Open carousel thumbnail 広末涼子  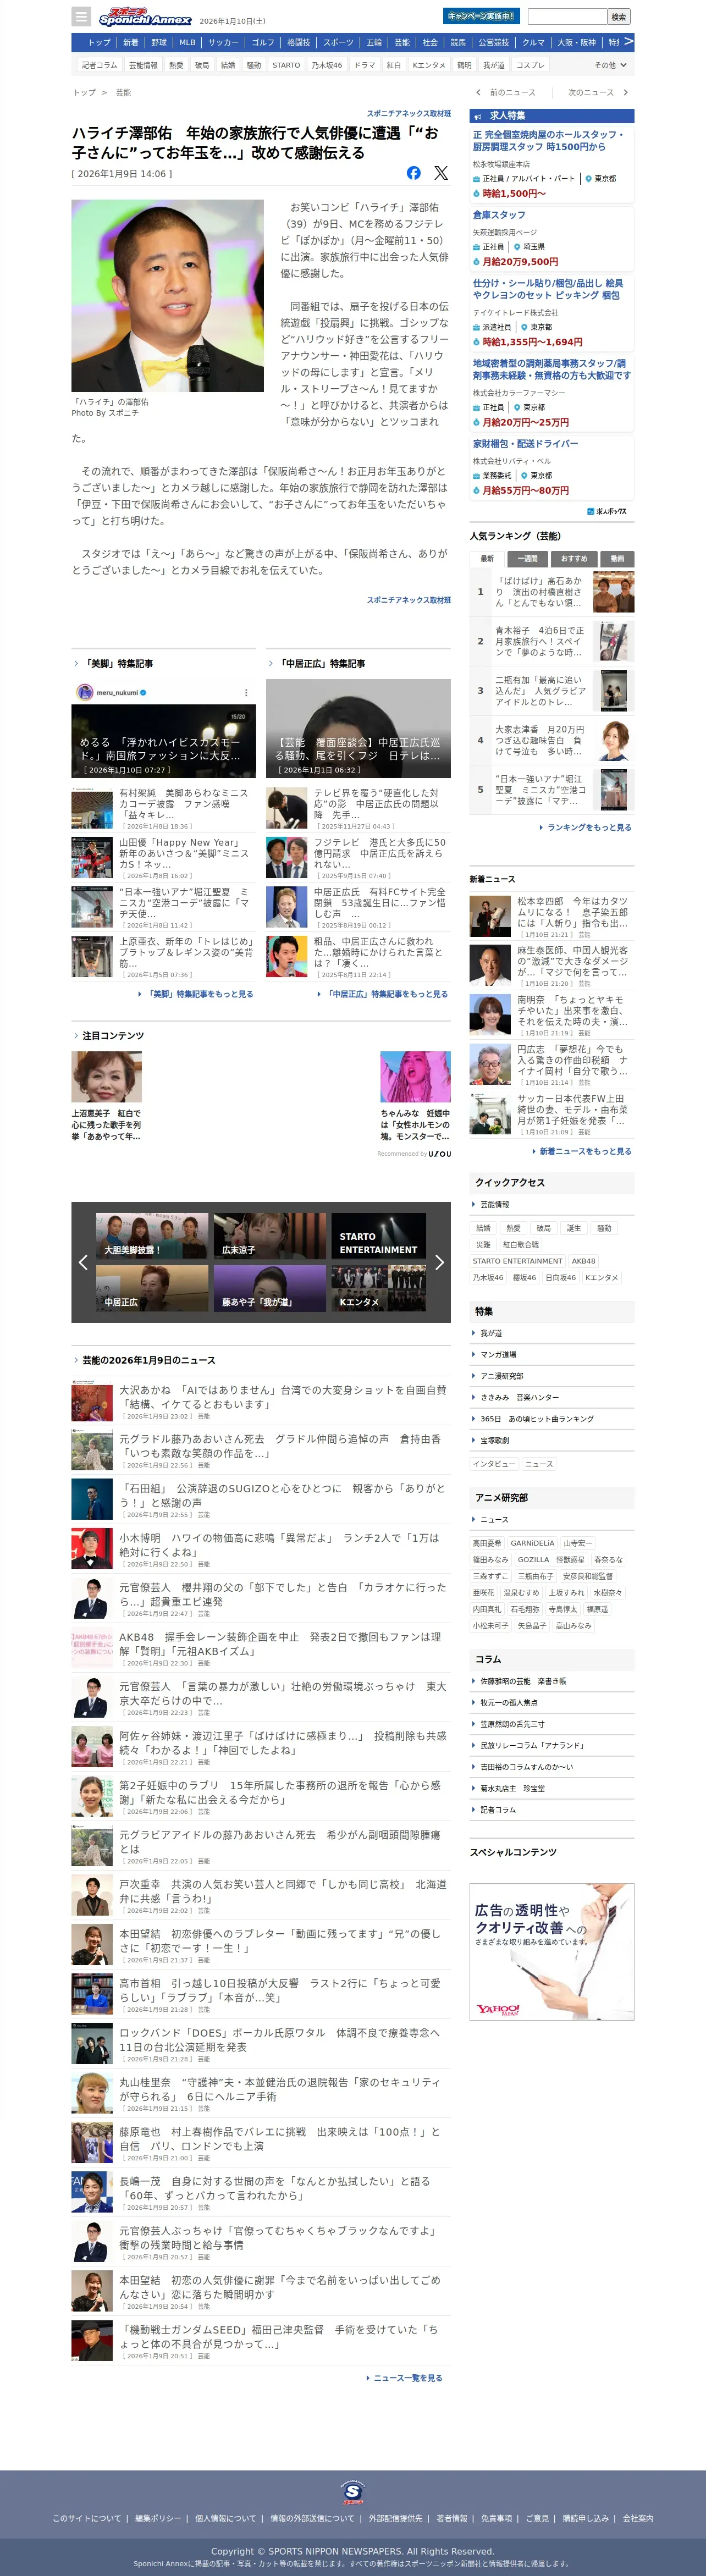click(270, 1235)
